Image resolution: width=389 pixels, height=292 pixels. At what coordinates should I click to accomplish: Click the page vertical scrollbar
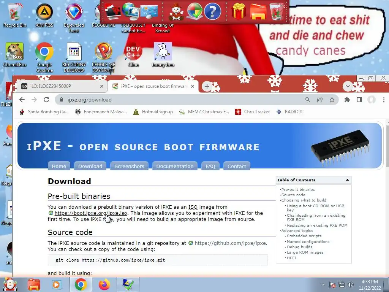pyautogui.click(x=387, y=145)
